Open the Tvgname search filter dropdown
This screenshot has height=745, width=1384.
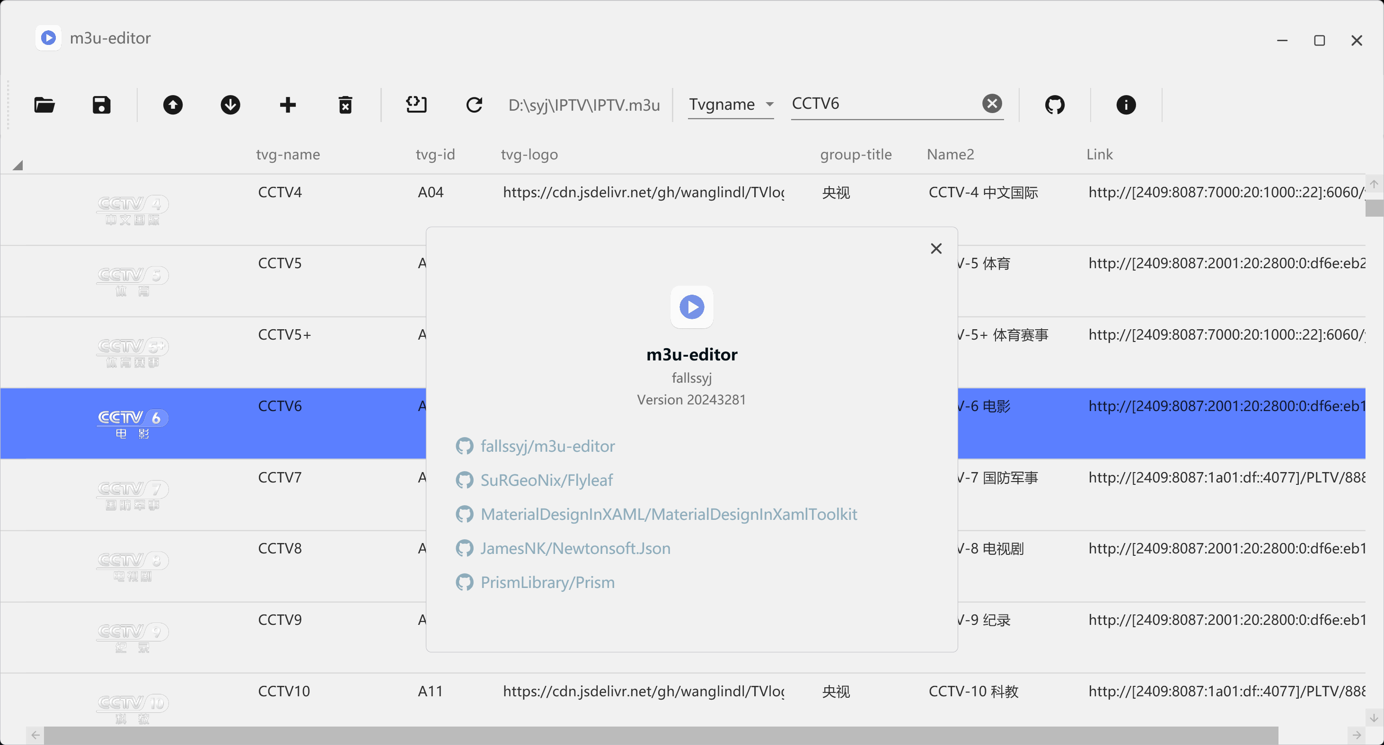tap(731, 105)
